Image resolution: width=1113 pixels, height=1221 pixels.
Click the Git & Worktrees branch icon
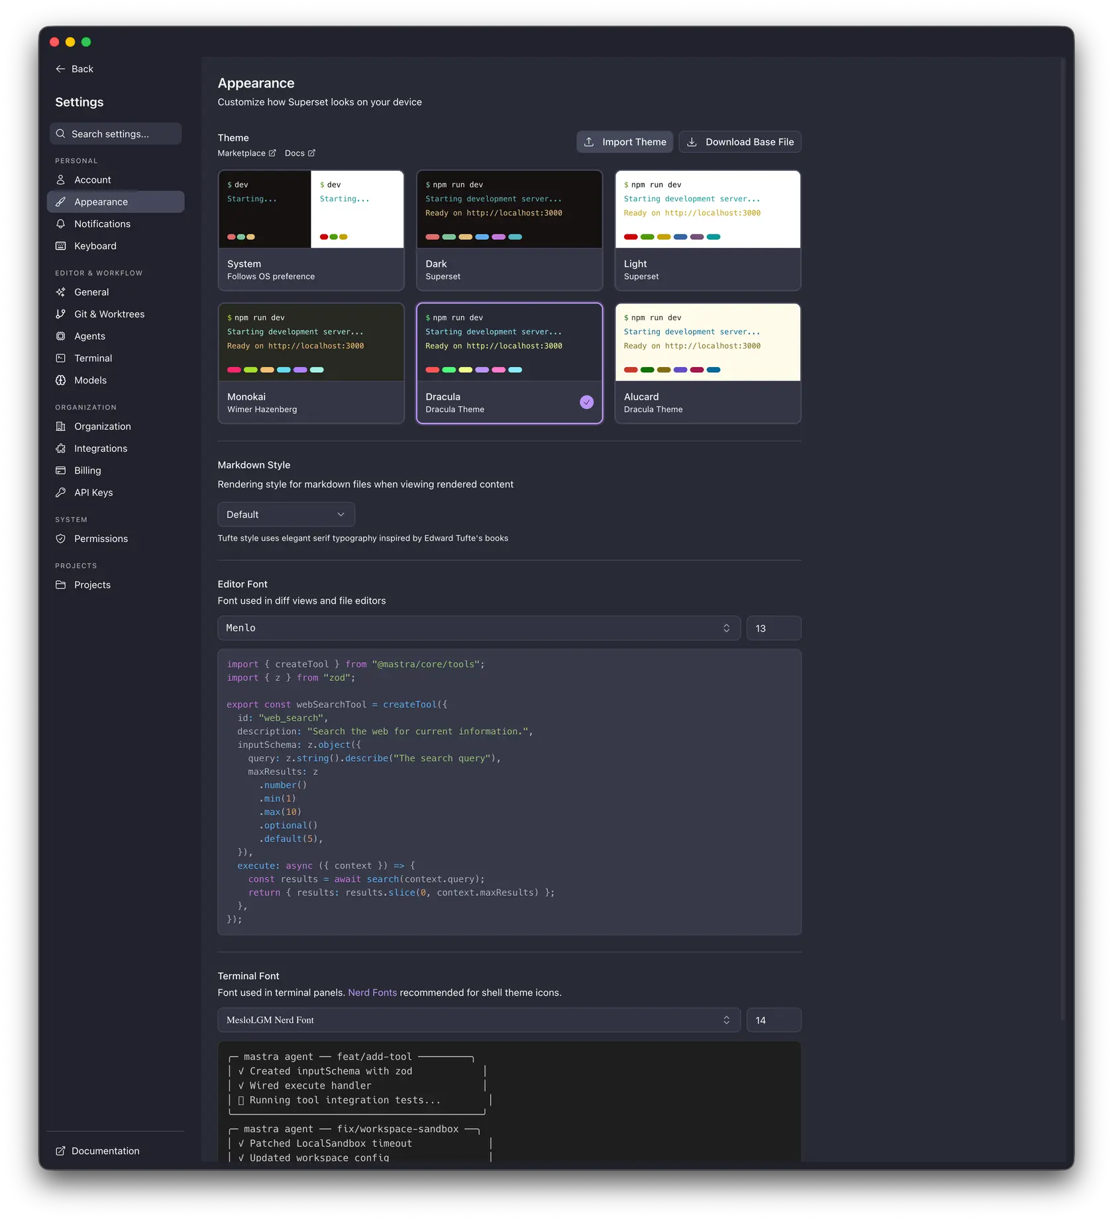tap(60, 314)
